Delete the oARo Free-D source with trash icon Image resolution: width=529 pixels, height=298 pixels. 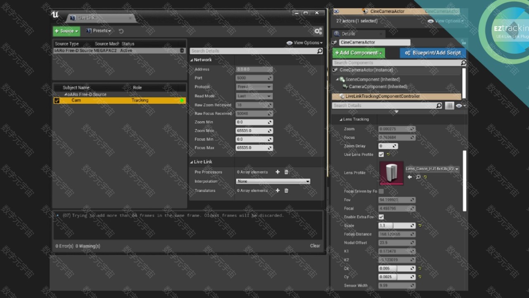tap(182, 50)
